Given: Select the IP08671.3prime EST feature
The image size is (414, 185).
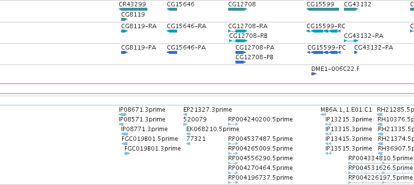Looking at the screenshot, I should pyautogui.click(x=123, y=115).
